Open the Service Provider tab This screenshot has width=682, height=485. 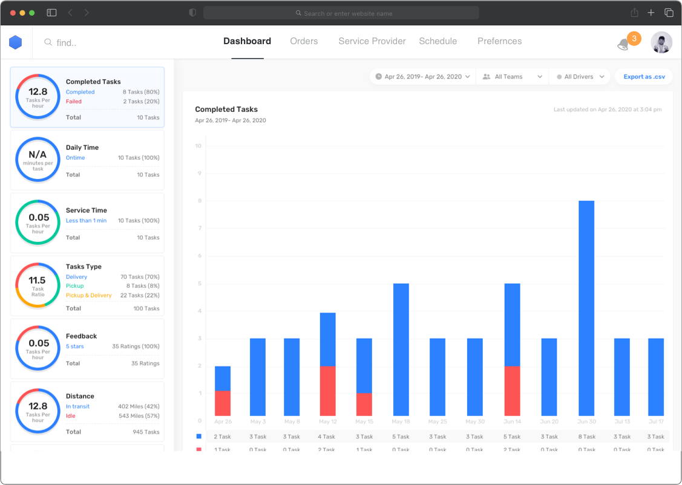[x=372, y=41]
